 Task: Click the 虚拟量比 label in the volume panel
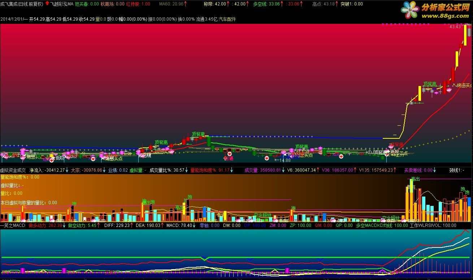(x=12, y=185)
